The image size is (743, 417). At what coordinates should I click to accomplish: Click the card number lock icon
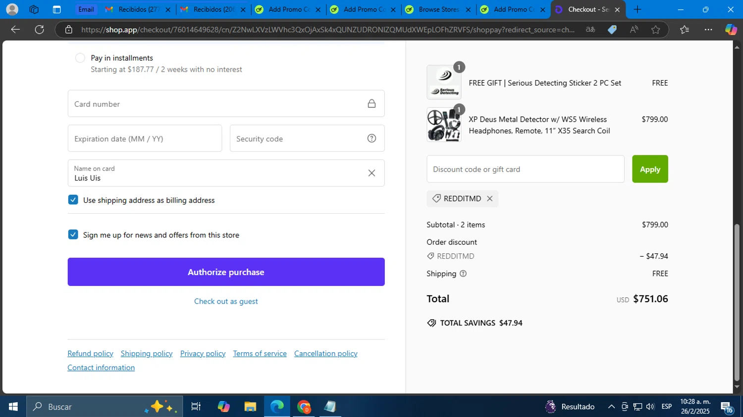click(x=371, y=103)
